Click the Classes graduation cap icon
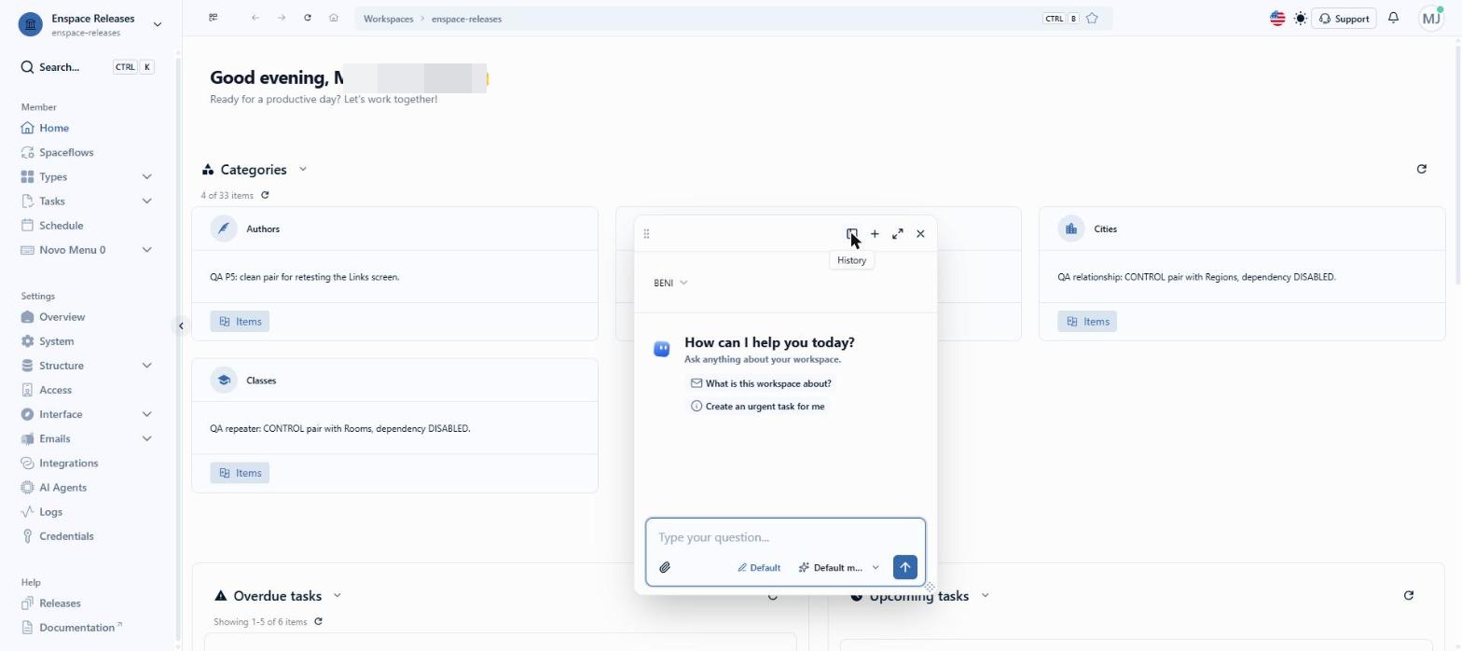Viewport: 1462px width, 651px height. [x=224, y=381]
